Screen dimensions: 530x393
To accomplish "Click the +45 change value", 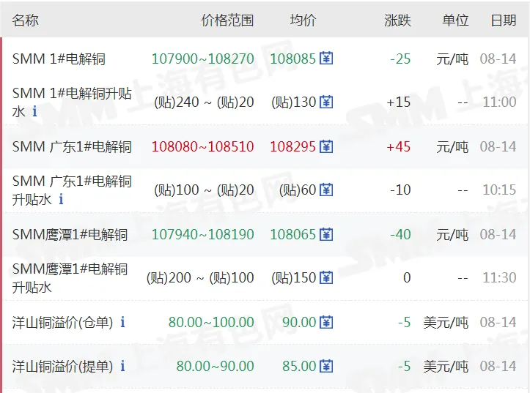I will coord(399,147).
